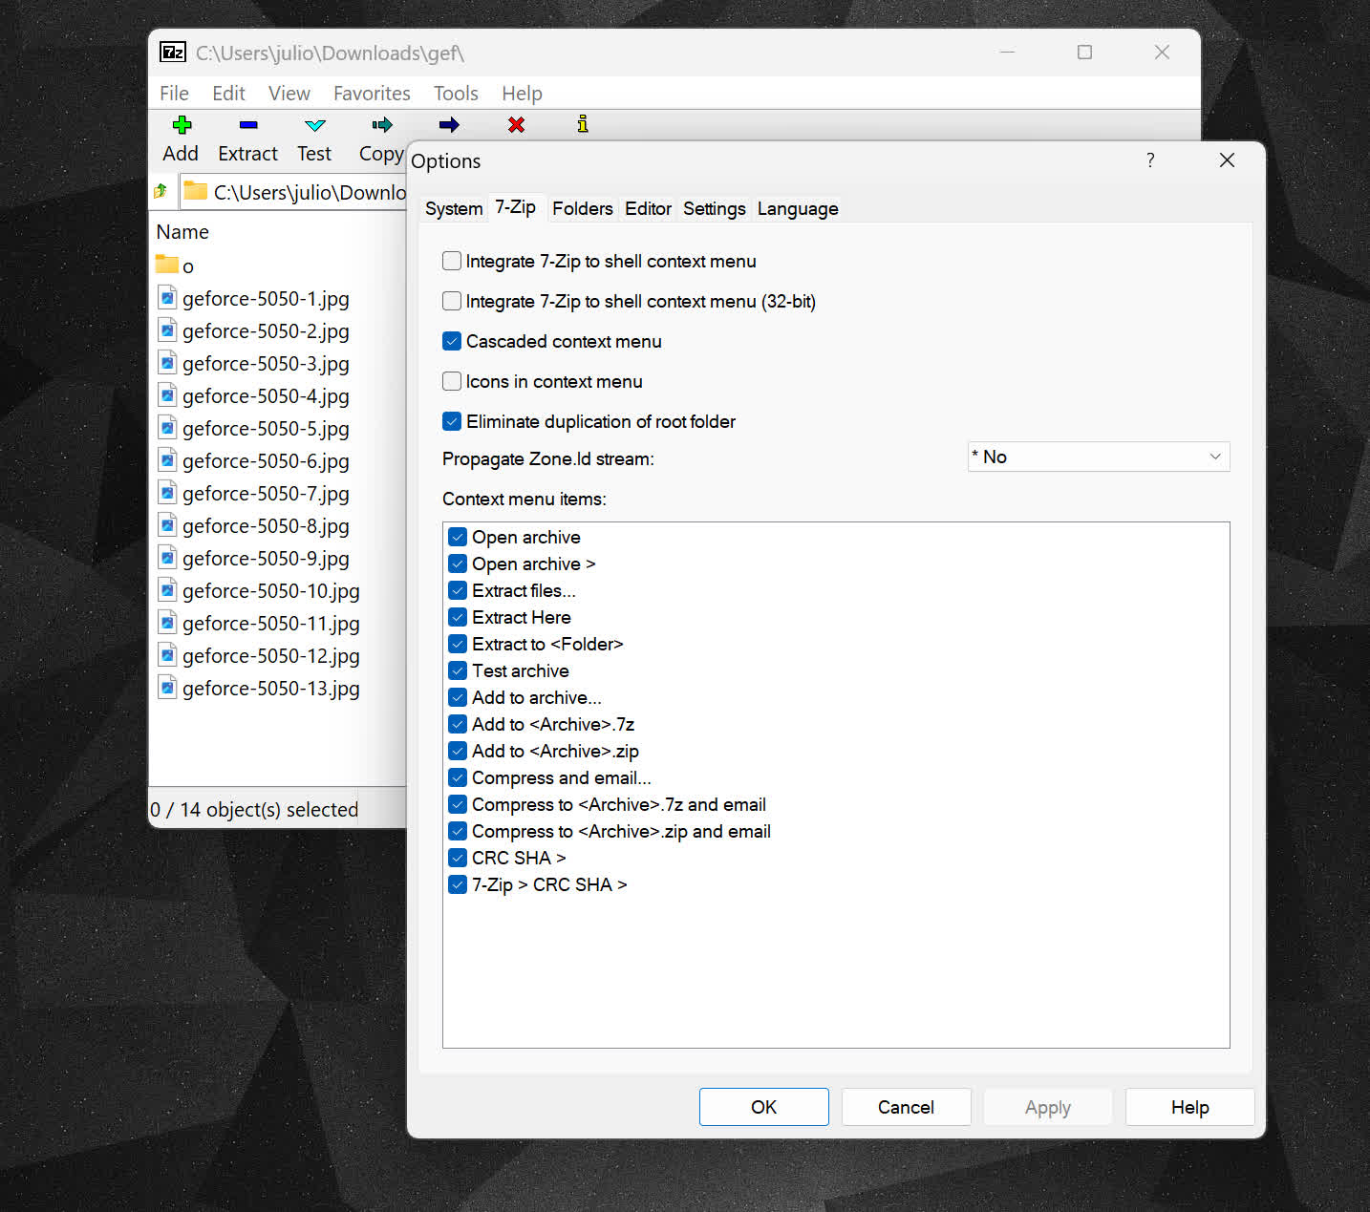Open the File menu

click(x=174, y=93)
